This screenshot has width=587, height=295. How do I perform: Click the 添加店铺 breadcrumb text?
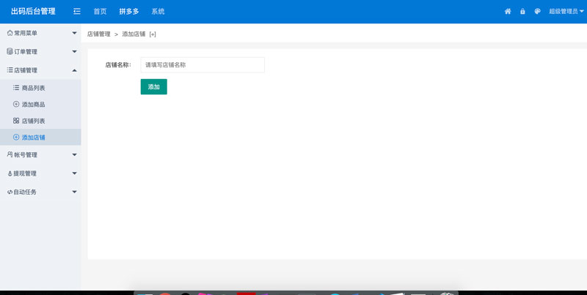134,34
